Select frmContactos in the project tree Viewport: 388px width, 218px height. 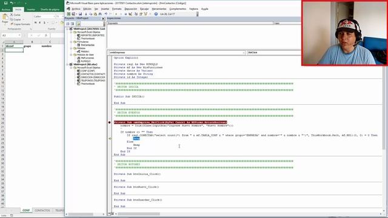point(87,45)
